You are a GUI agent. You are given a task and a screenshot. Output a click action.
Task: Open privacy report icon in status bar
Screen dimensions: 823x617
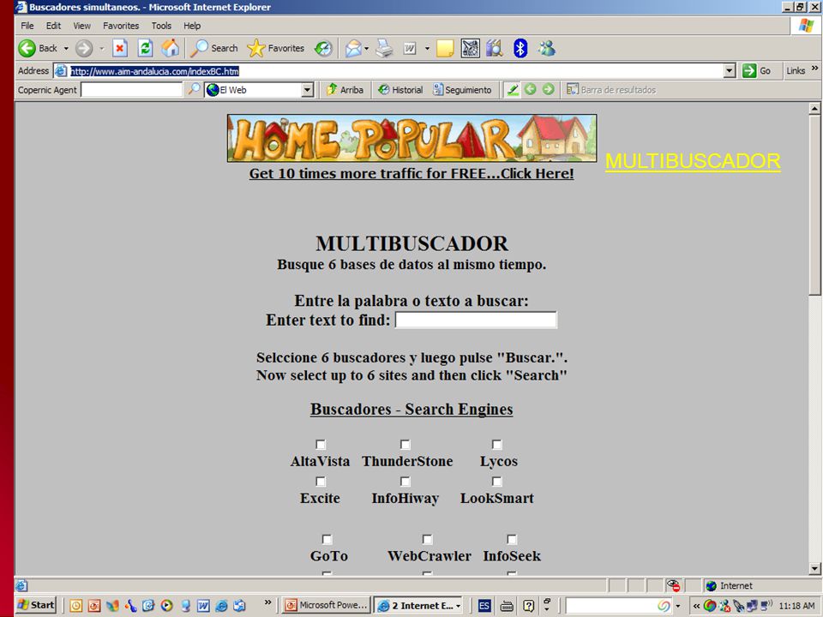click(x=674, y=585)
